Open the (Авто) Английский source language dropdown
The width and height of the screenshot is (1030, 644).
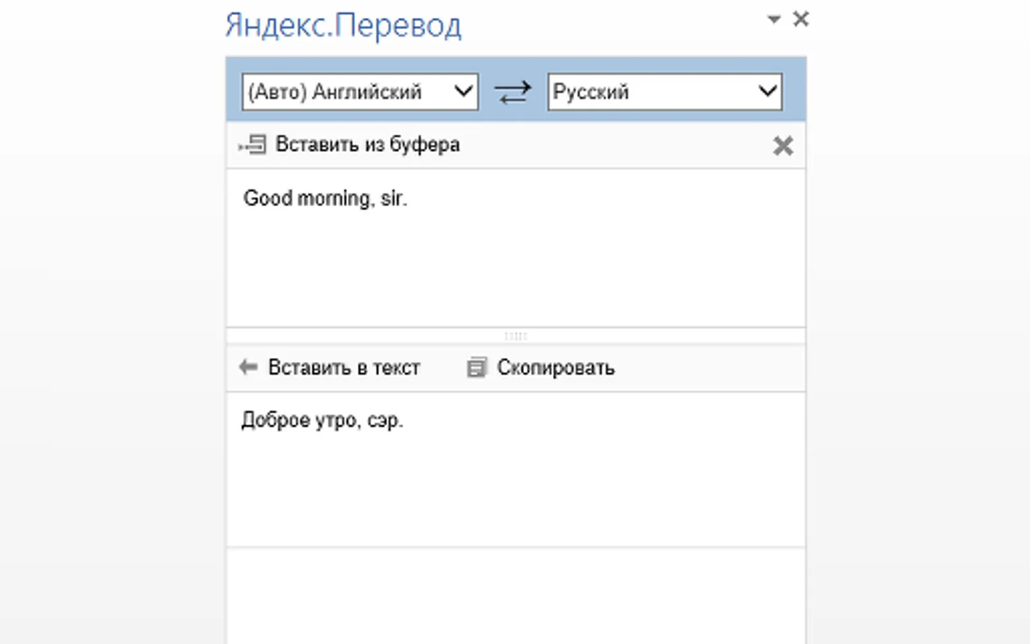(360, 91)
